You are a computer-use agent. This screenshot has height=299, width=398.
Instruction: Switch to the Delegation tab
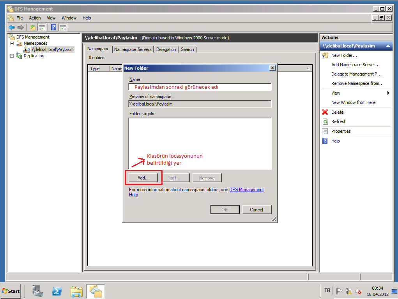click(x=166, y=49)
